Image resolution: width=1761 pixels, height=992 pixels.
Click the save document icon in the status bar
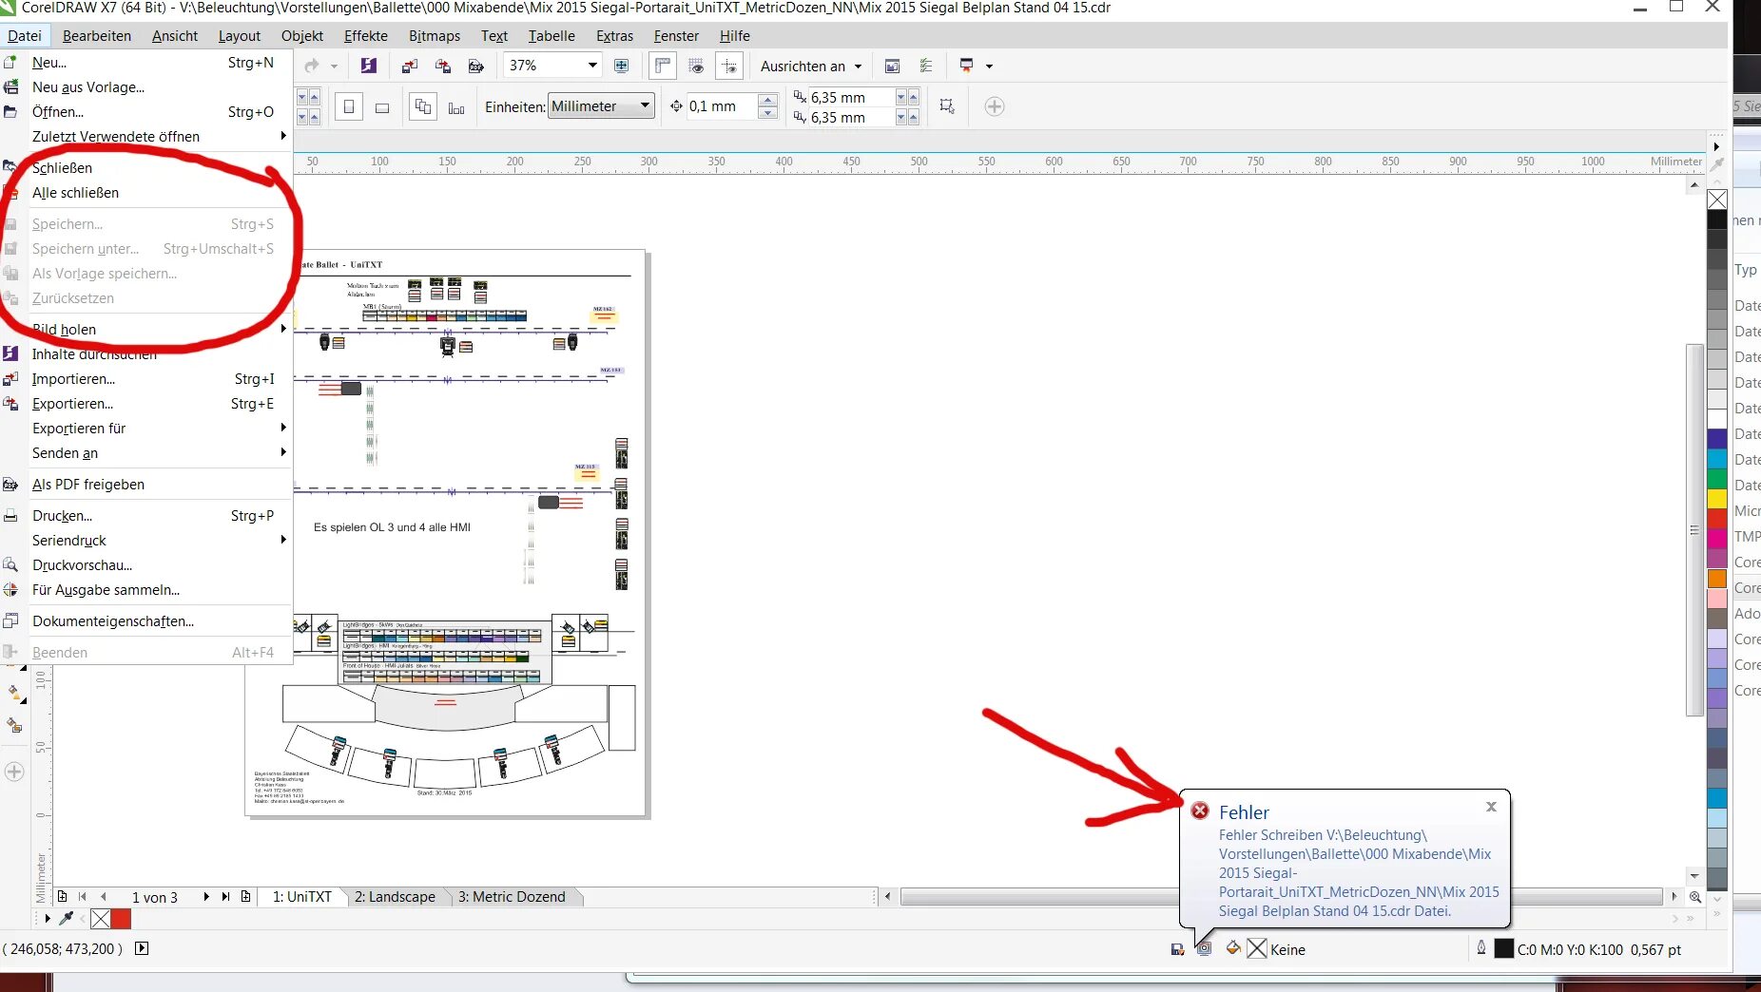pyautogui.click(x=1176, y=950)
